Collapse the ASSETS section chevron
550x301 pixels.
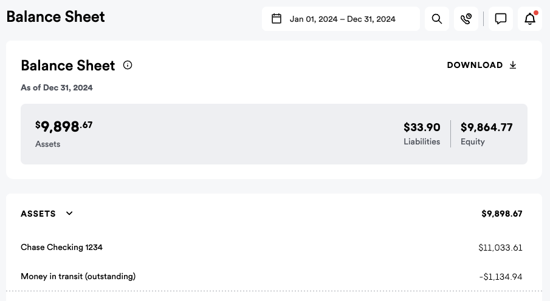(69, 214)
